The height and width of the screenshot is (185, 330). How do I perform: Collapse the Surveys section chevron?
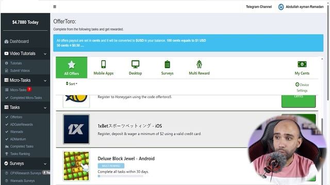[45, 164]
